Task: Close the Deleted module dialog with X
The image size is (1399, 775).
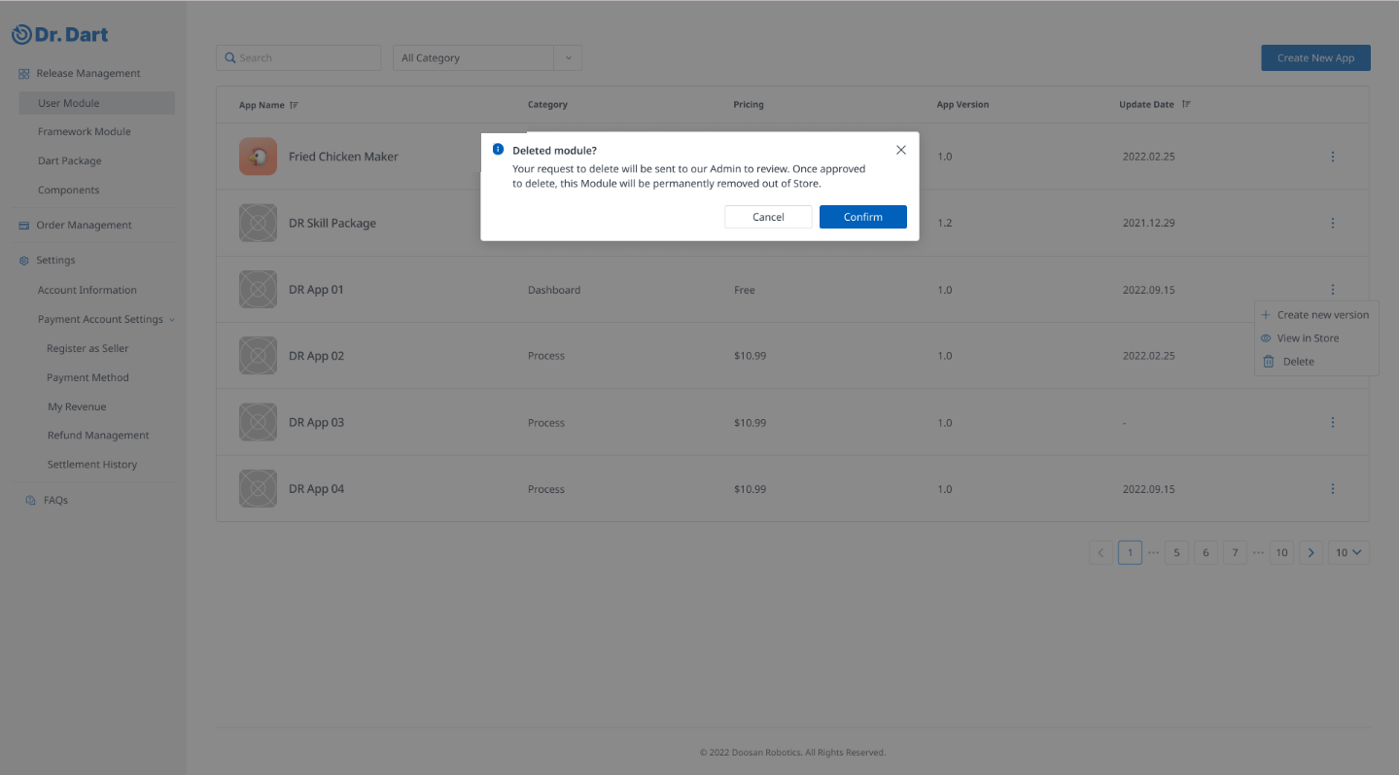Action: pos(900,150)
